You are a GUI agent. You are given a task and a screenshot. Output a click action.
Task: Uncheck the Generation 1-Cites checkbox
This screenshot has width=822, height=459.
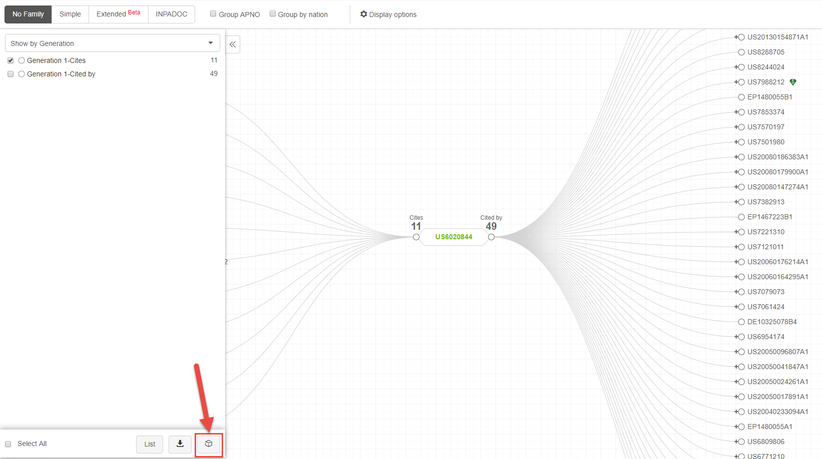(x=11, y=60)
